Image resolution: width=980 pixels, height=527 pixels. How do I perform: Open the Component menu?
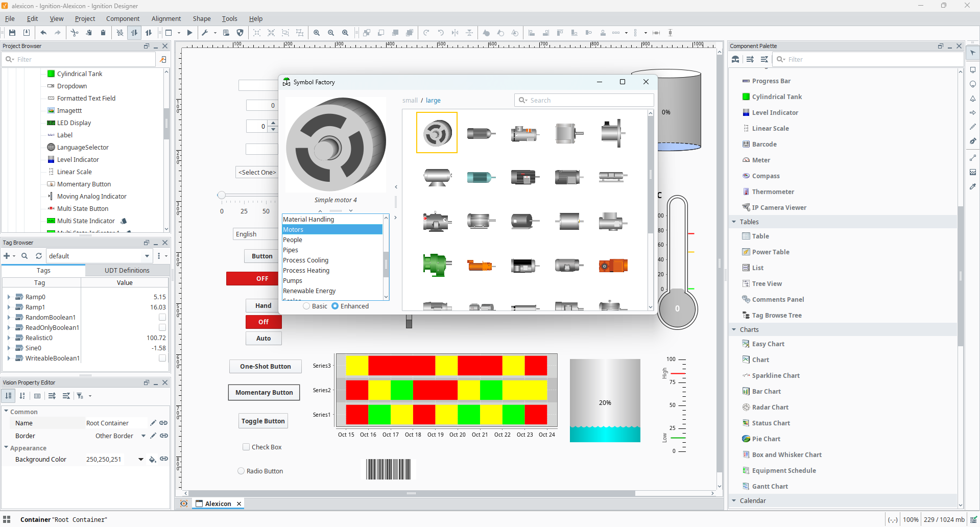click(123, 18)
